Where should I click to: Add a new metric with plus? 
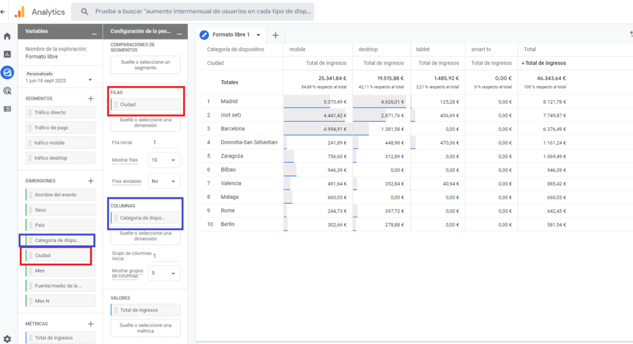(91, 324)
